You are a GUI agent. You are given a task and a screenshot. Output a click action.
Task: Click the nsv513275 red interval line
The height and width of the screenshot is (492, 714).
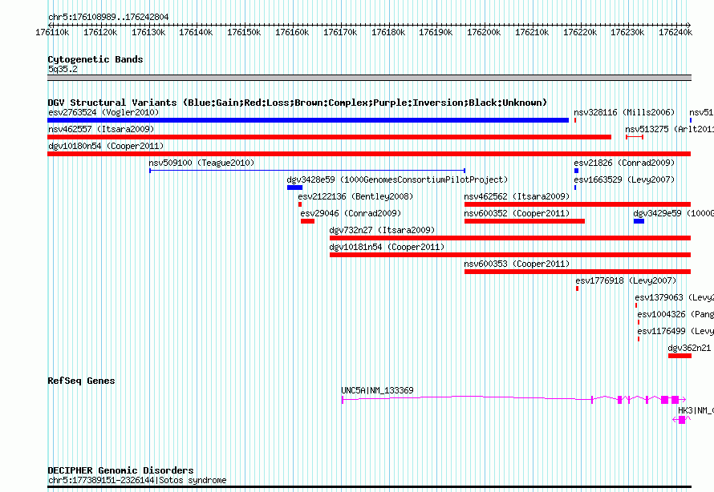635,137
